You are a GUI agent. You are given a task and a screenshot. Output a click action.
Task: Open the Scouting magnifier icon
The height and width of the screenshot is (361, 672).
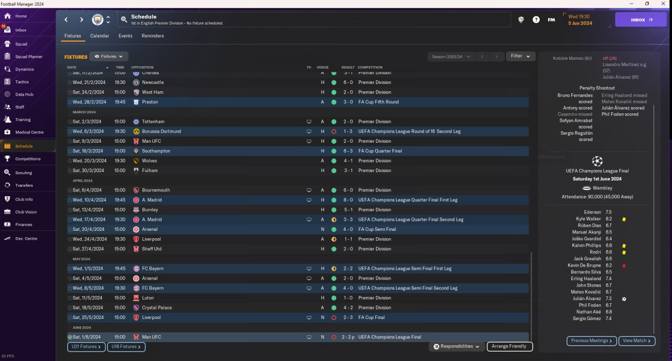(x=7, y=173)
